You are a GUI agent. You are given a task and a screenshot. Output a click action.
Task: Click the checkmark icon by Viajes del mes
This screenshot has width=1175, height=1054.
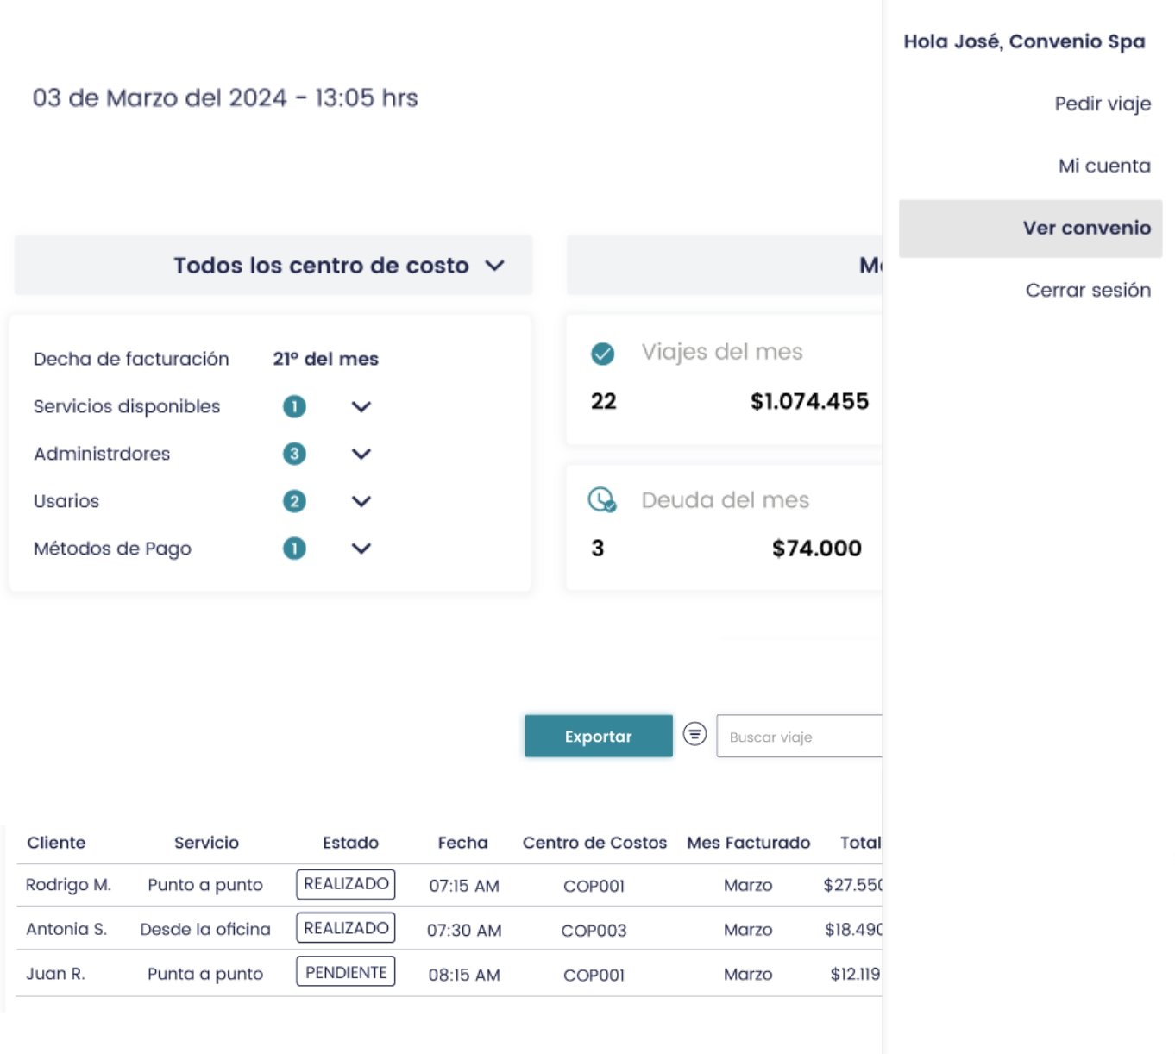(602, 354)
